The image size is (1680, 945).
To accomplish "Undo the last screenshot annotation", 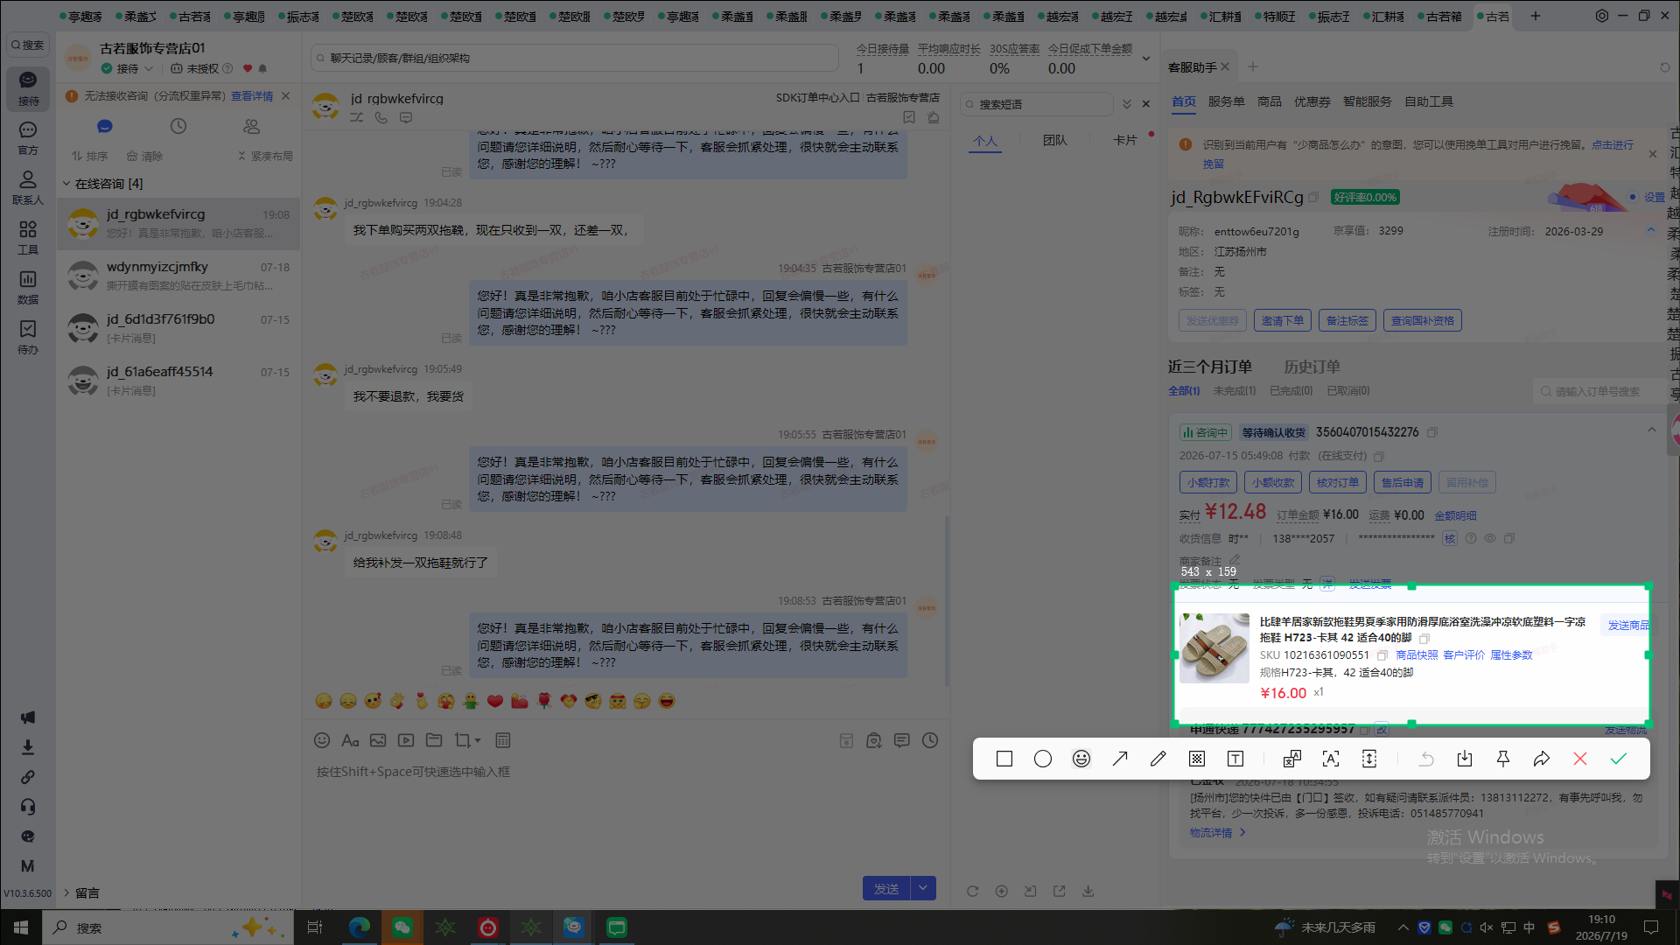I will click(1426, 759).
